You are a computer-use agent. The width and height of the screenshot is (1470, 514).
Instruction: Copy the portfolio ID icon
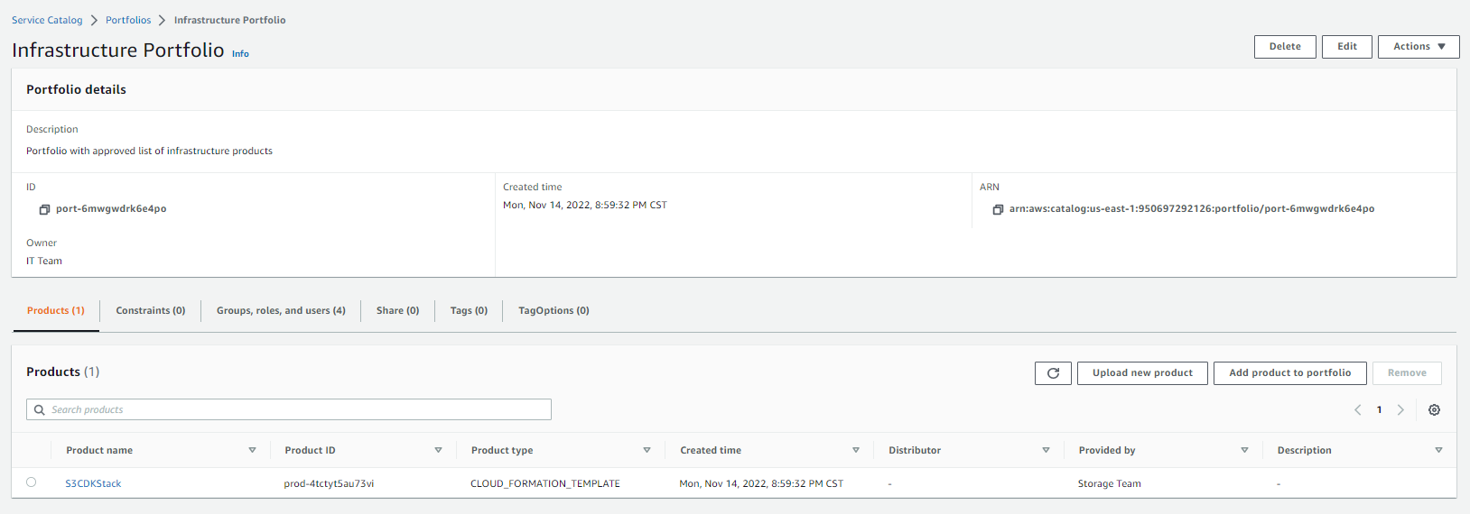[x=44, y=209]
